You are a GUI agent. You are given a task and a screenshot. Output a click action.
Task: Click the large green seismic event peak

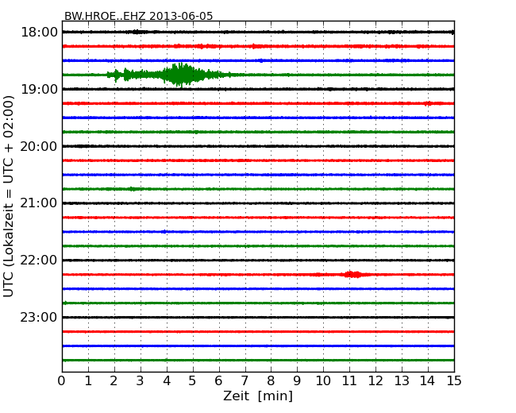pyautogui.click(x=179, y=75)
